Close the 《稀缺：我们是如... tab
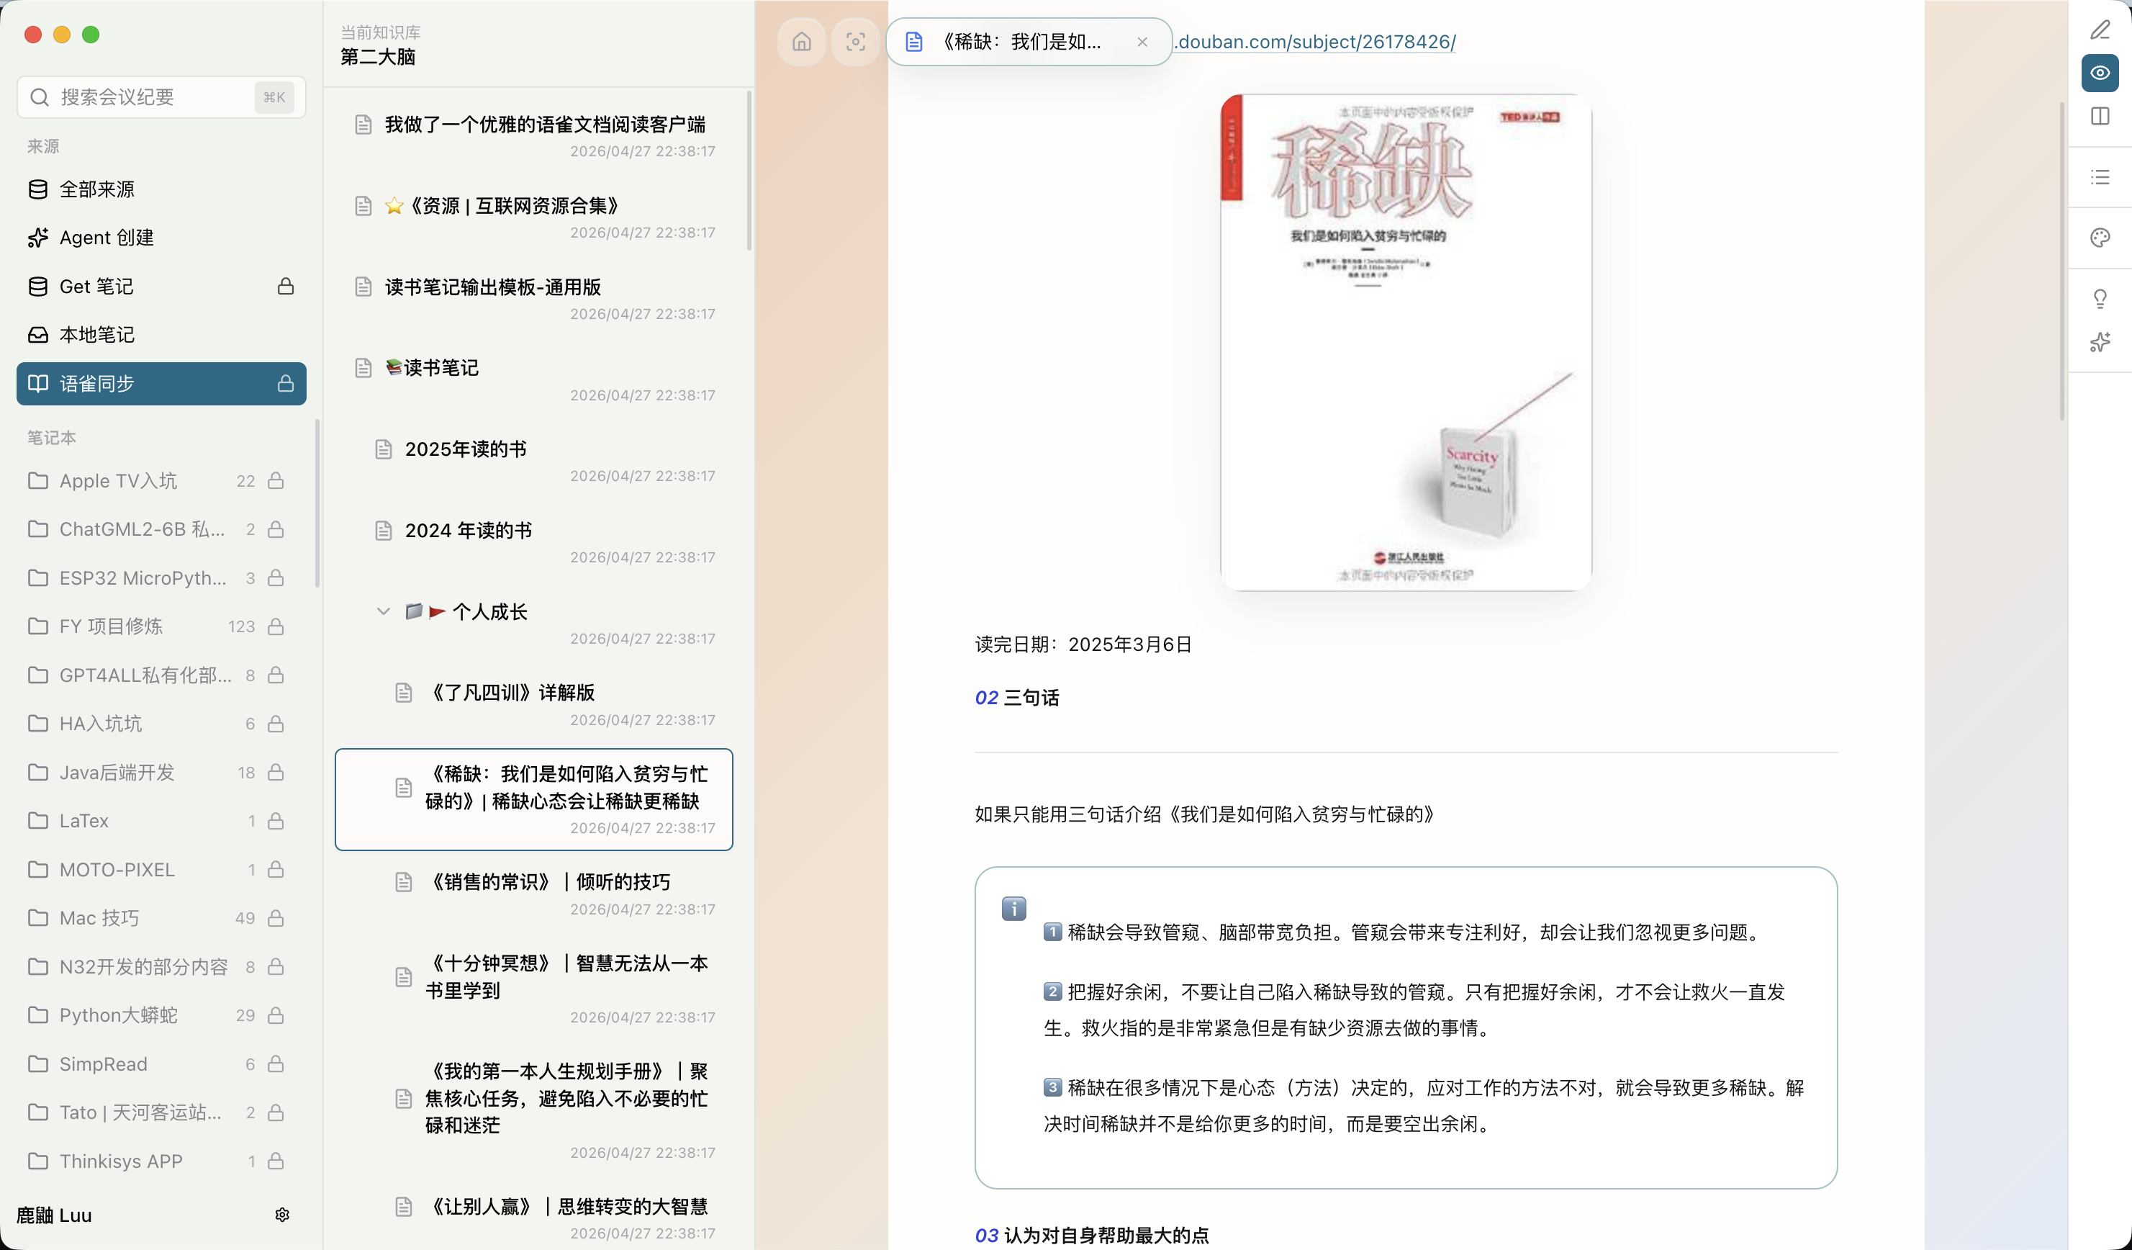 click(1142, 42)
